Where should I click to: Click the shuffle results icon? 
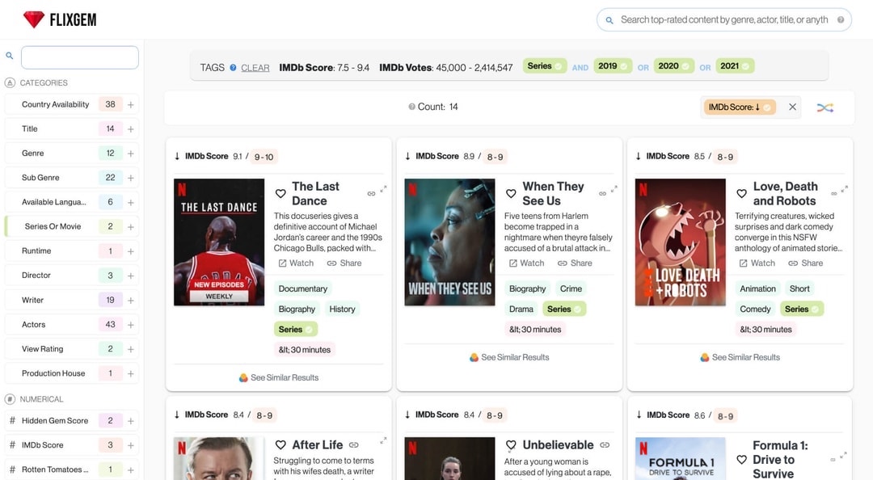825,107
